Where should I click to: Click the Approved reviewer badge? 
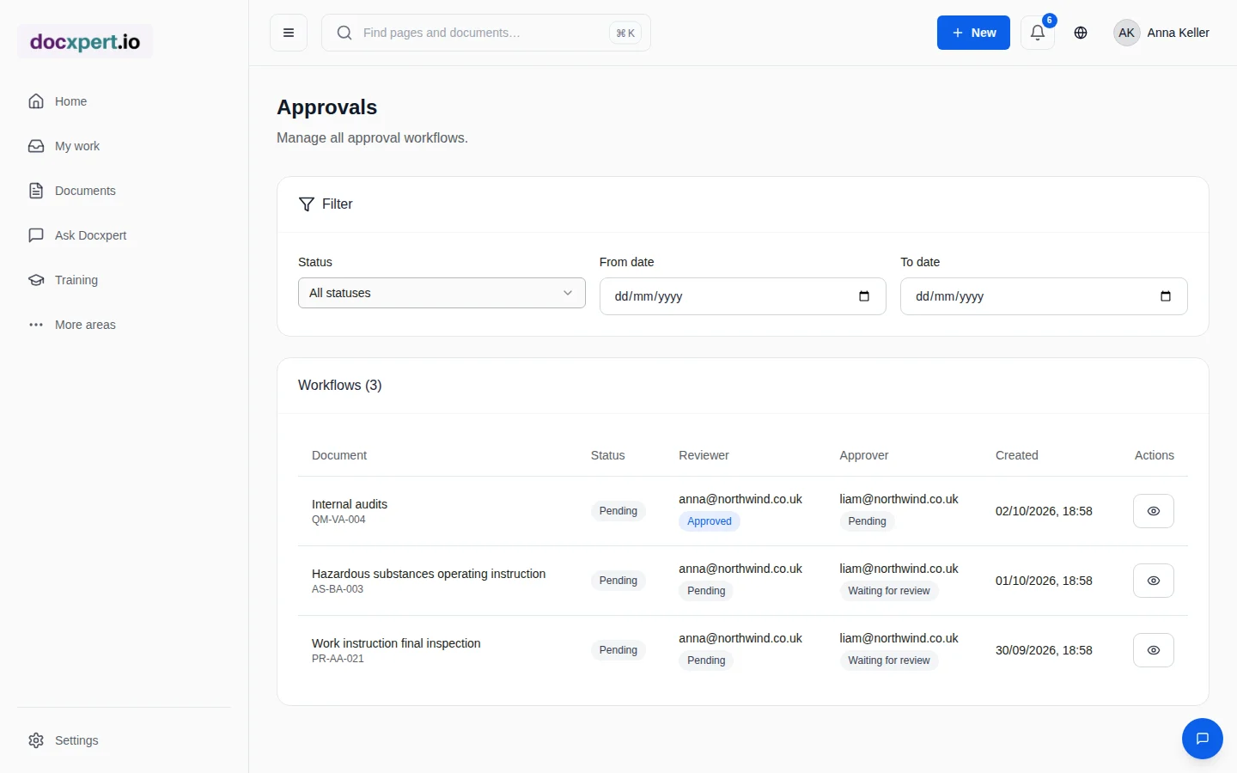tap(710, 521)
